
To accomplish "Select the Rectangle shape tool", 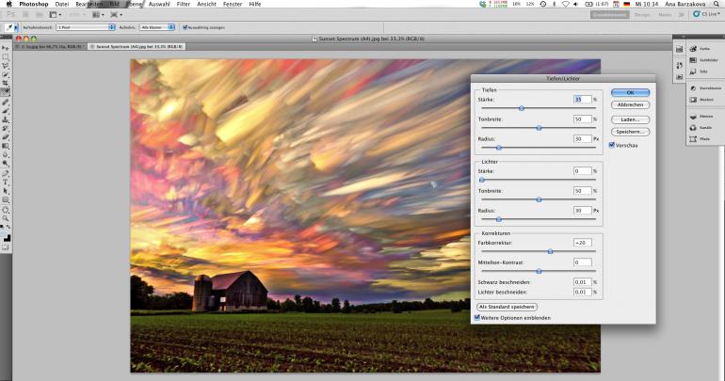I will click(x=5, y=200).
